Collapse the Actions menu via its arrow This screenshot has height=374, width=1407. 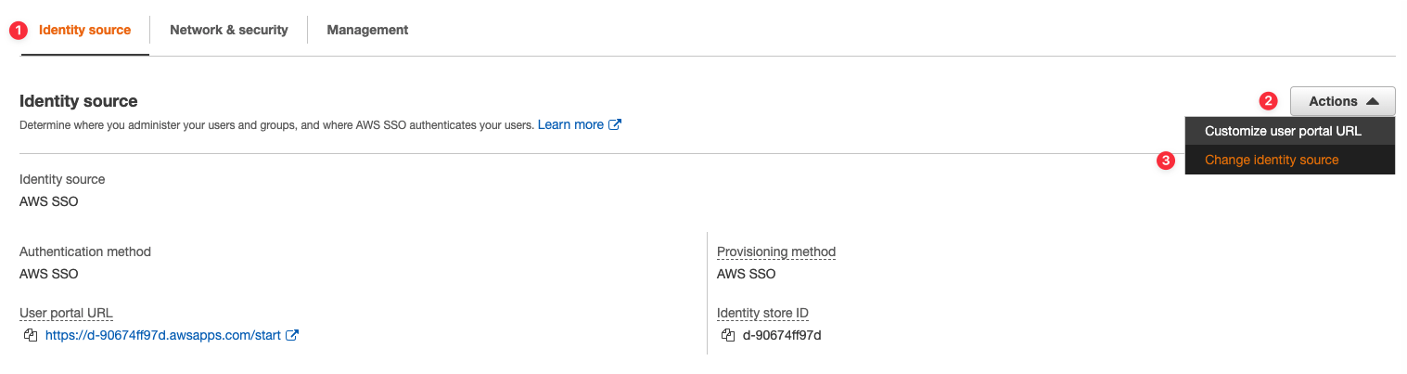tap(1374, 101)
